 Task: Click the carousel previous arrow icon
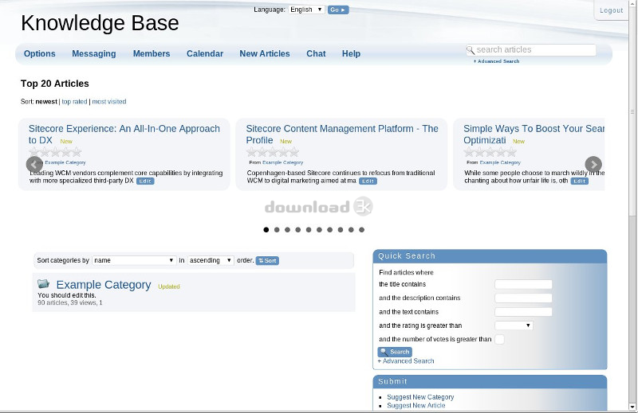tap(34, 164)
